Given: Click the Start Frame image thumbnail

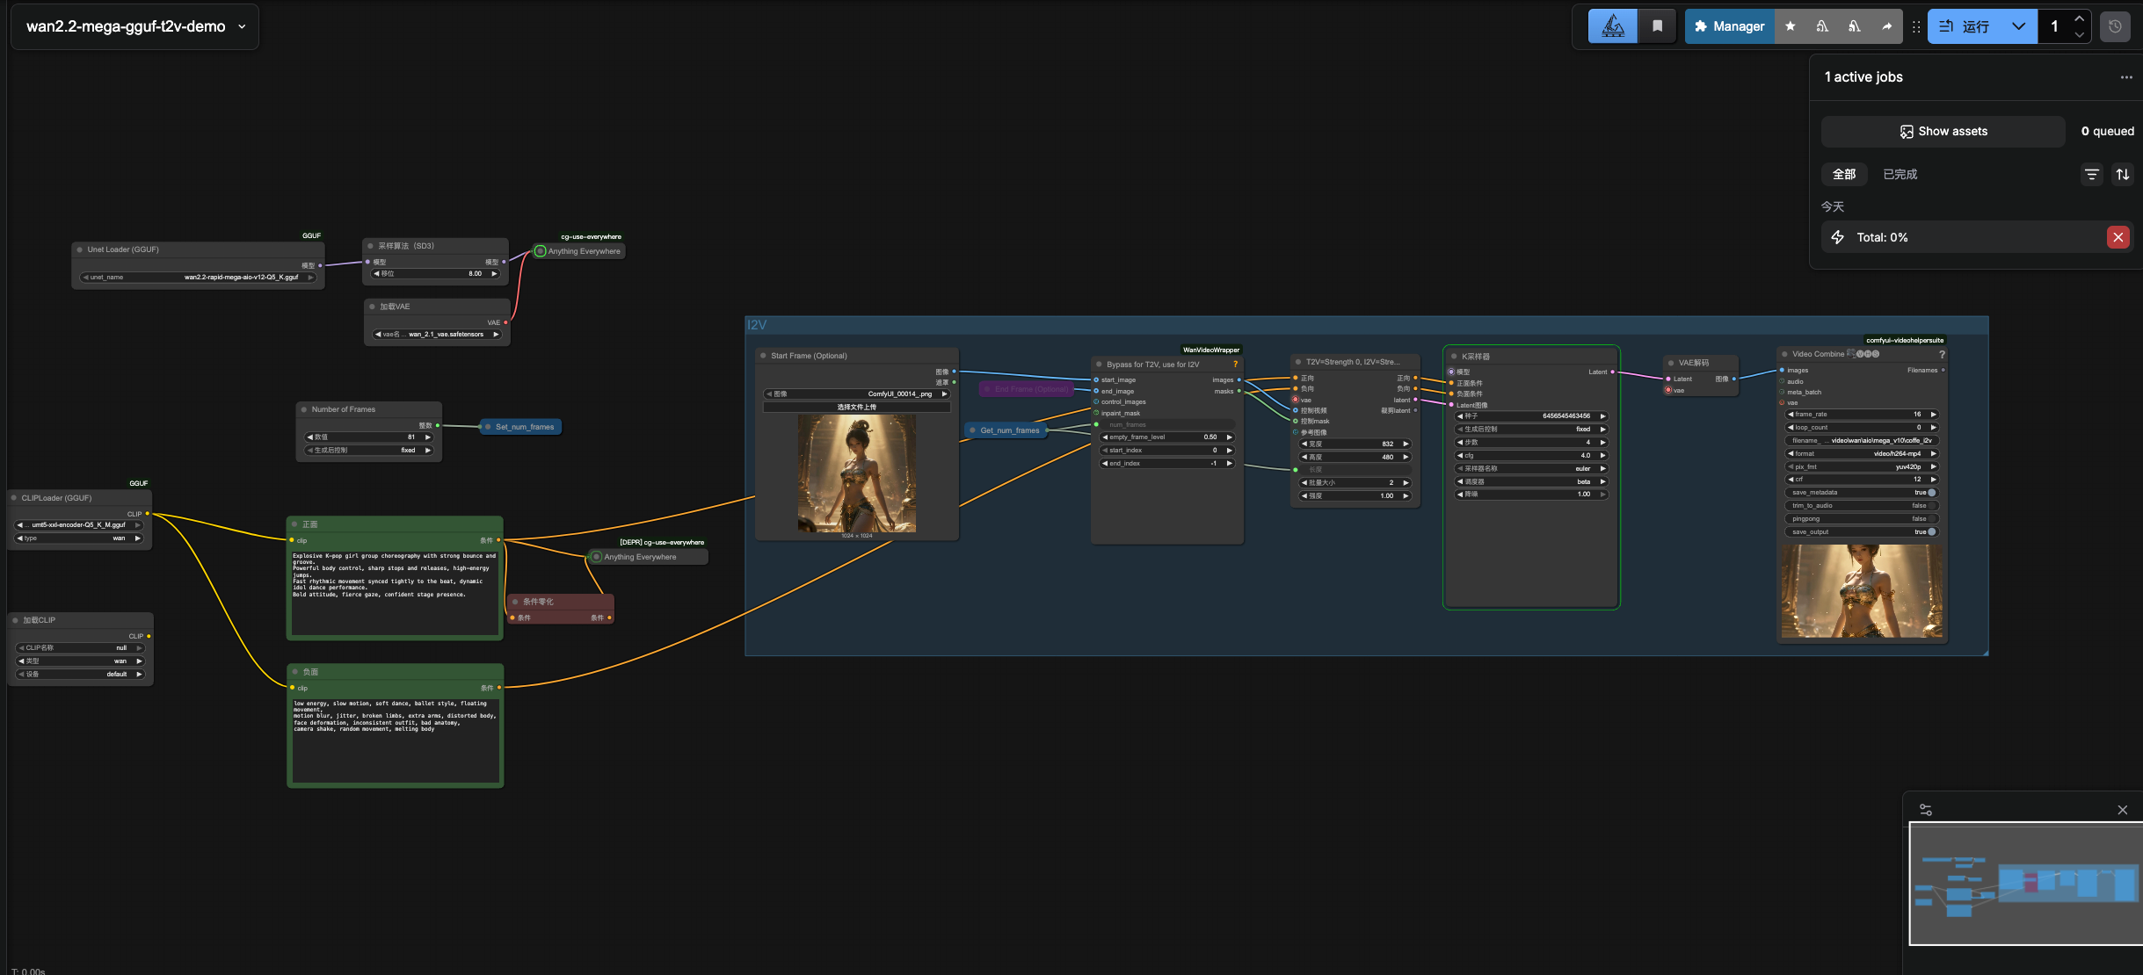Looking at the screenshot, I should coord(856,473).
